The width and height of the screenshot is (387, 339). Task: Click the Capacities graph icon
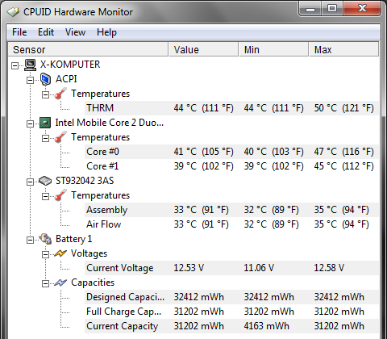point(60,282)
